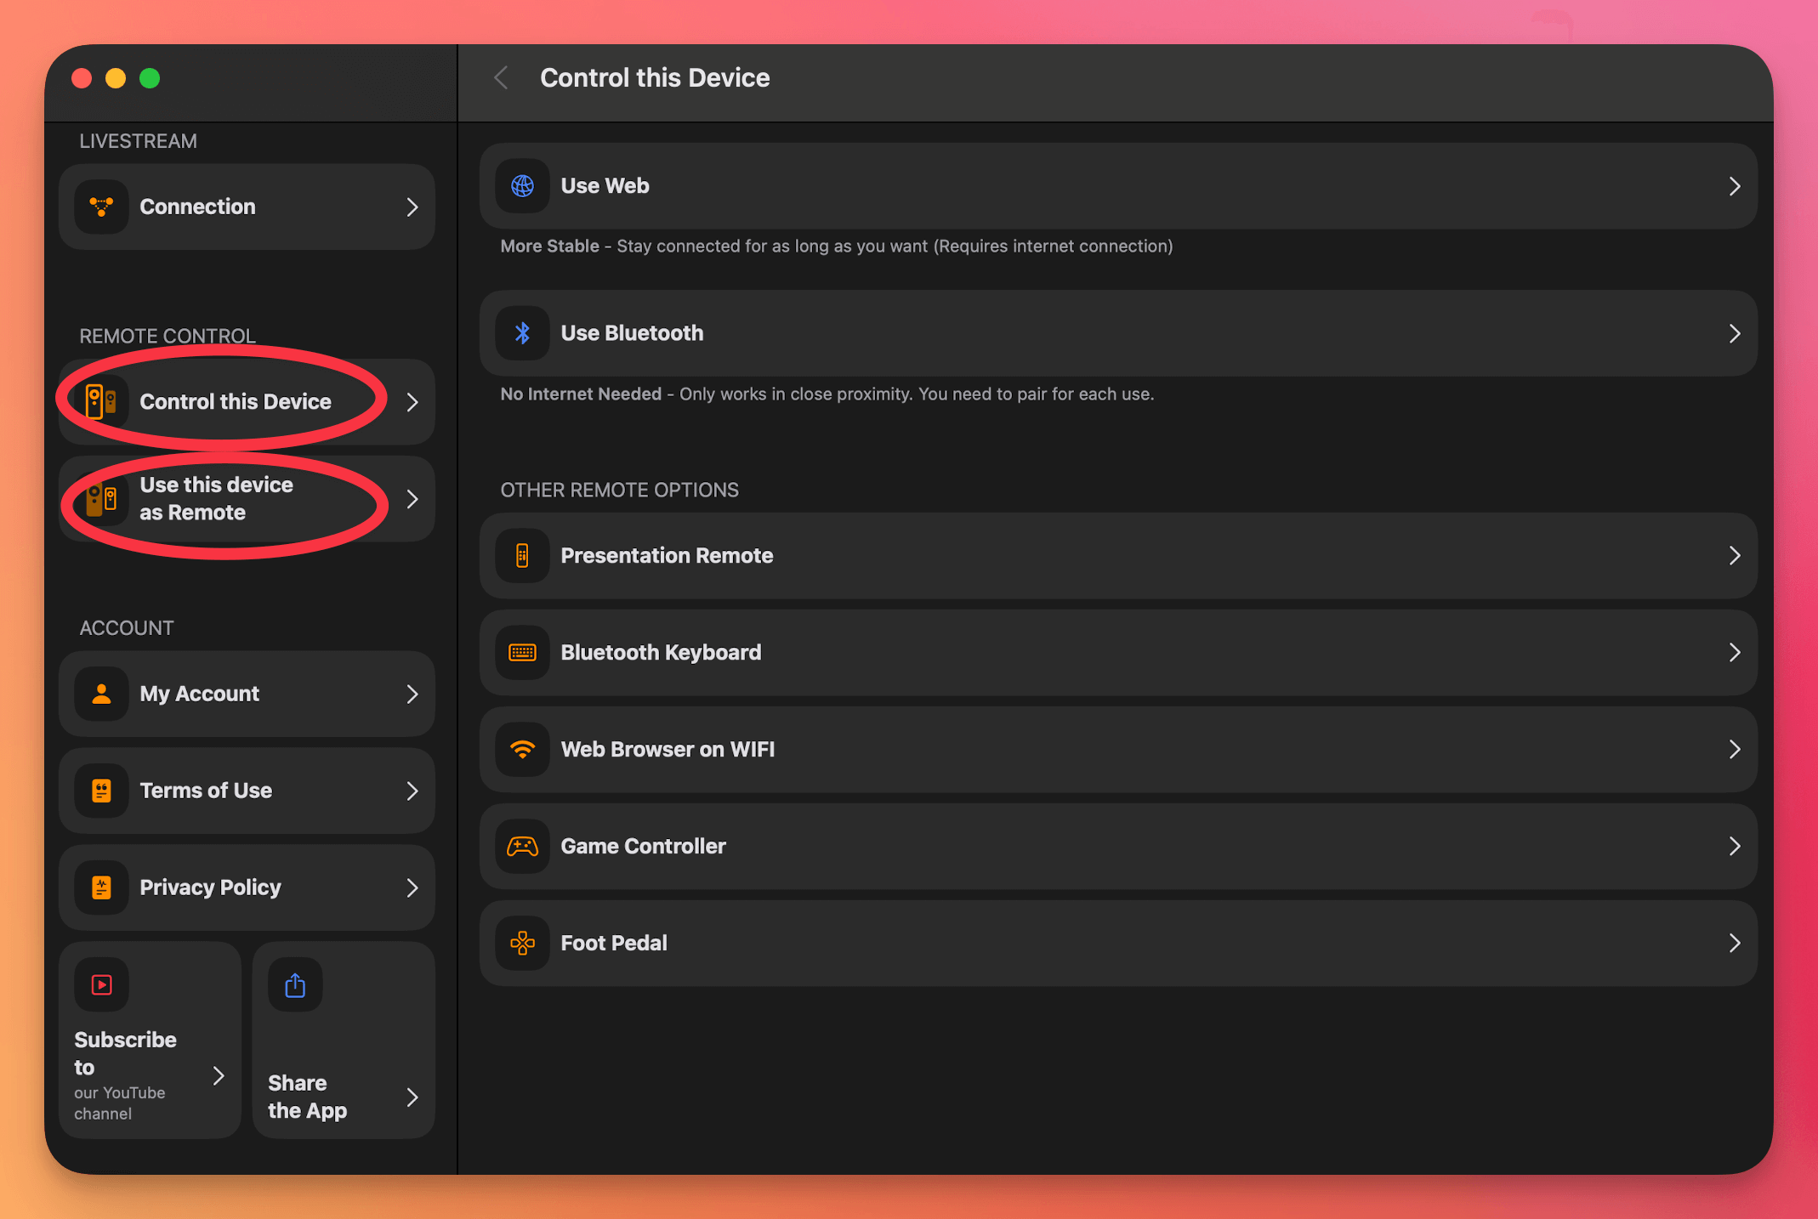Screen dimensions: 1818x1219
Task: Open Privacy Policy
Action: pos(247,887)
